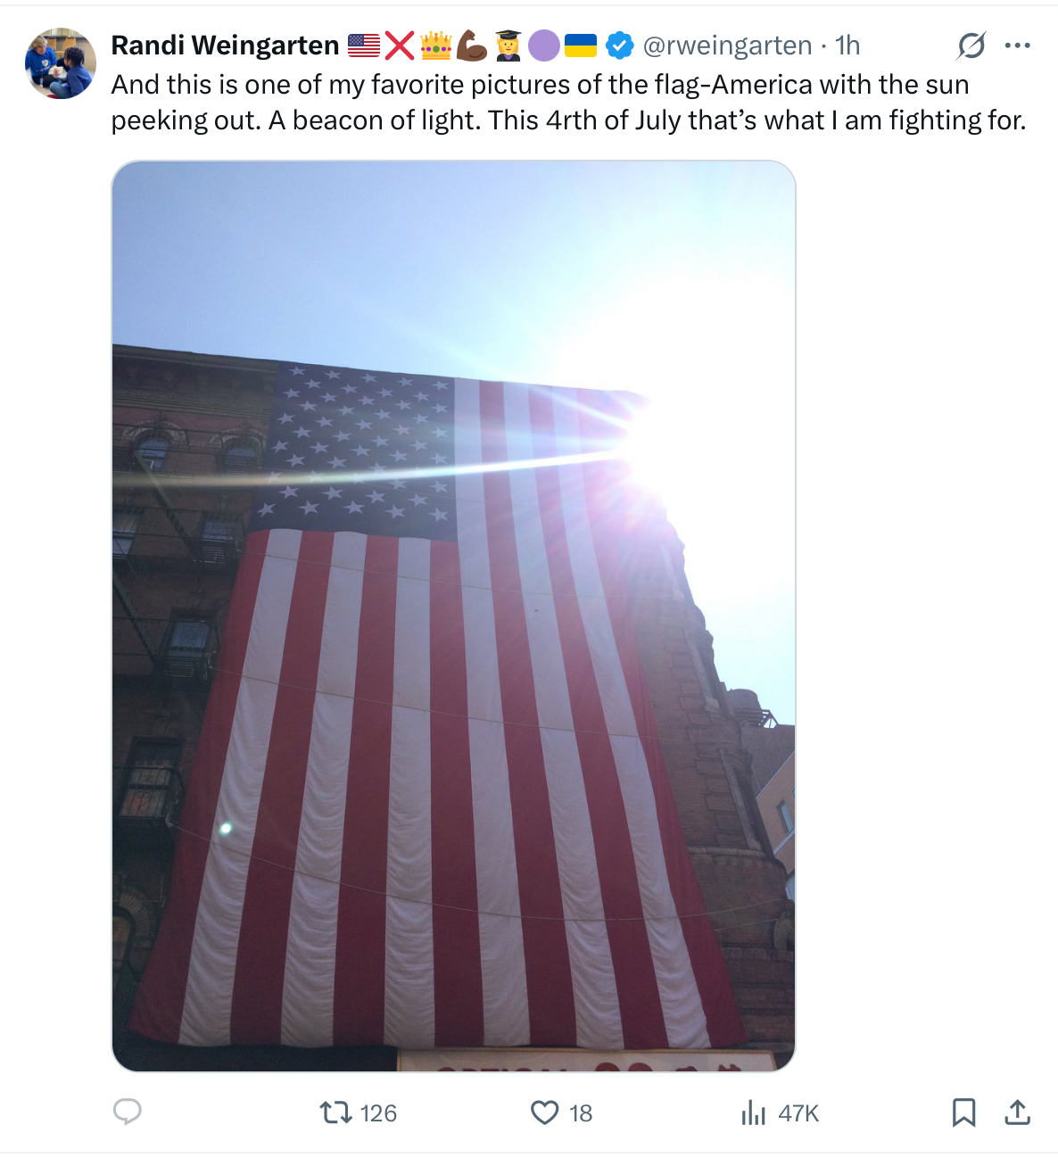Click the Randi Weingarten display name
This screenshot has height=1166, width=1058.
point(225,45)
